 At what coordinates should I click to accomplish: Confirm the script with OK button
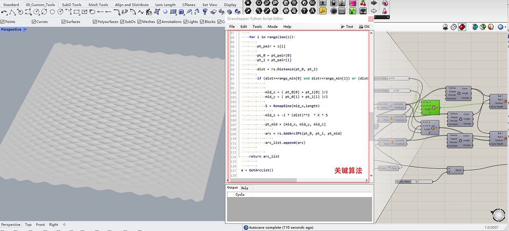point(364,27)
